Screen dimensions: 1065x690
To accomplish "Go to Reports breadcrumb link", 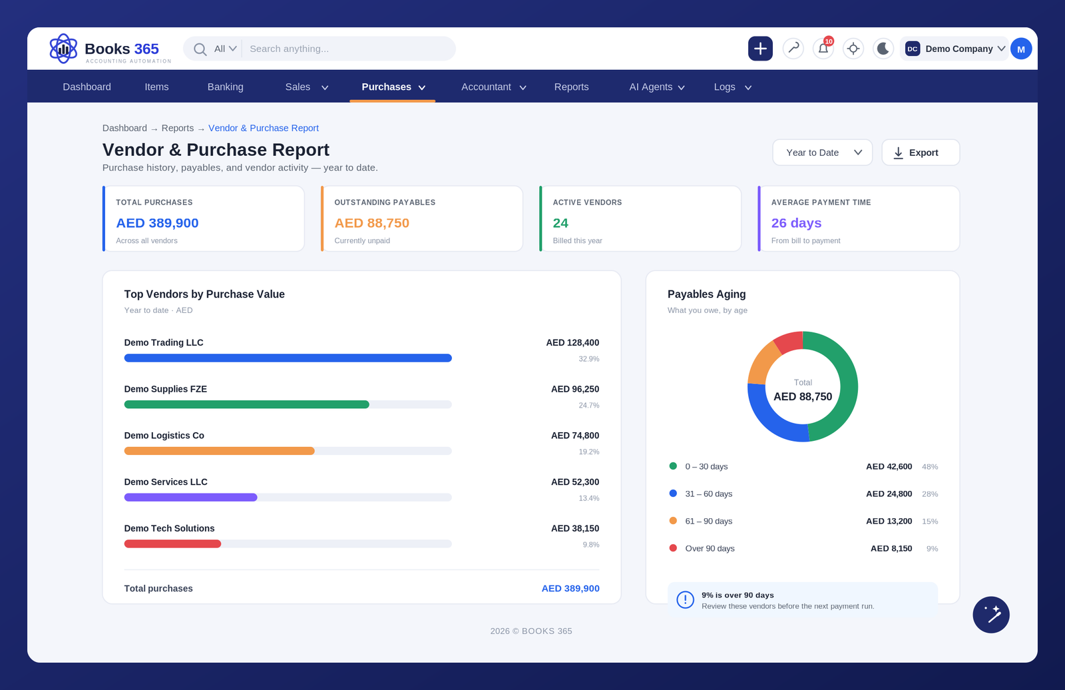I will click(x=177, y=128).
